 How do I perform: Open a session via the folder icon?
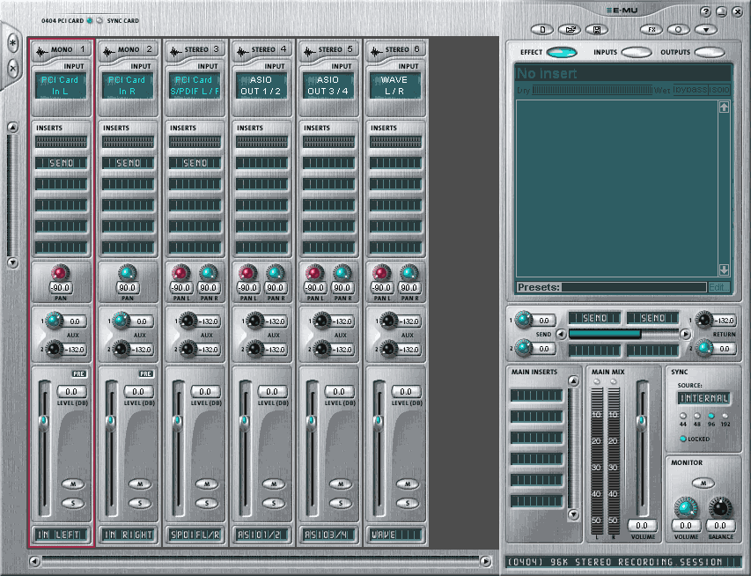(x=570, y=30)
